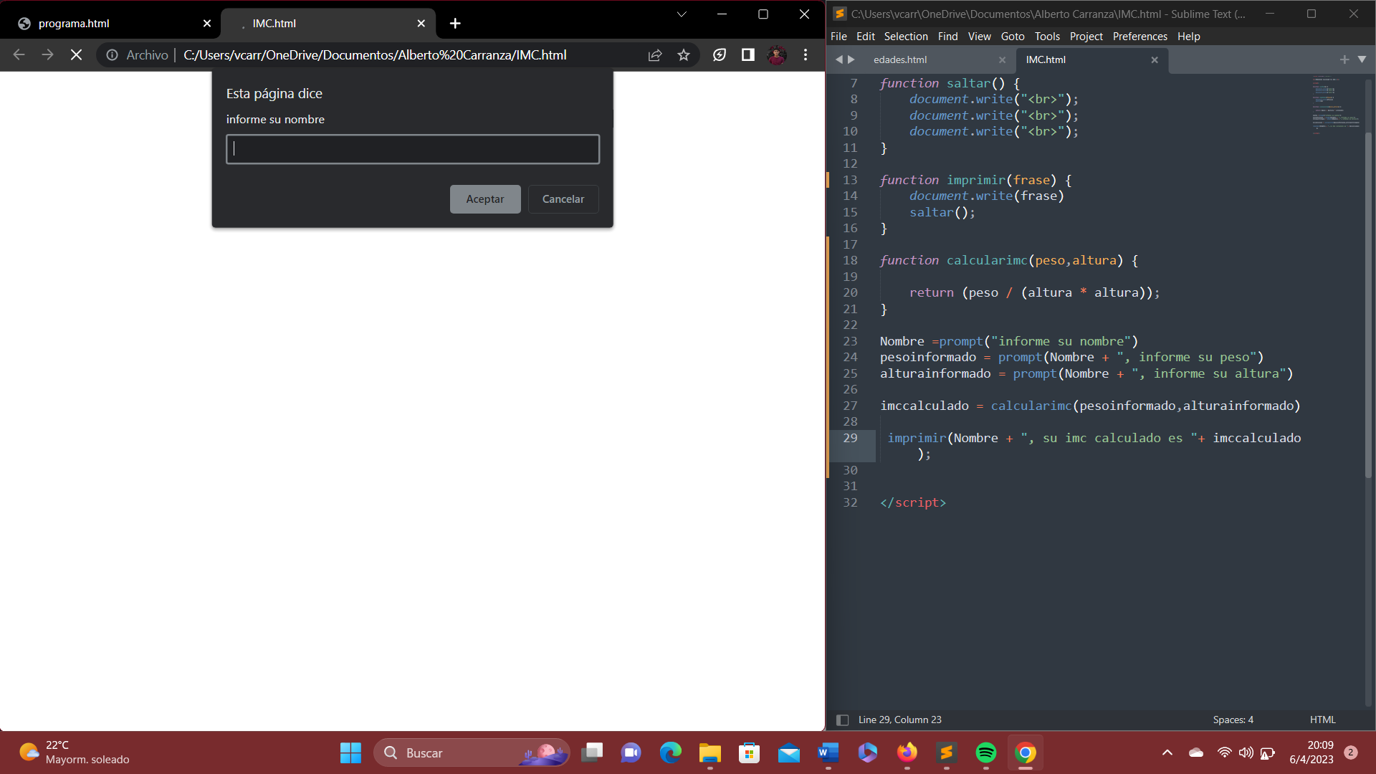Stop loading the page in Chrome
The width and height of the screenshot is (1376, 774).
[x=76, y=55]
